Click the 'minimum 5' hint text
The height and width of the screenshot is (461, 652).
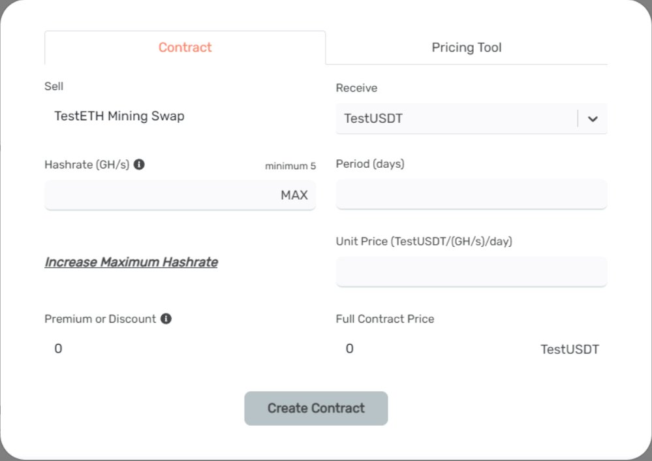pyautogui.click(x=290, y=167)
